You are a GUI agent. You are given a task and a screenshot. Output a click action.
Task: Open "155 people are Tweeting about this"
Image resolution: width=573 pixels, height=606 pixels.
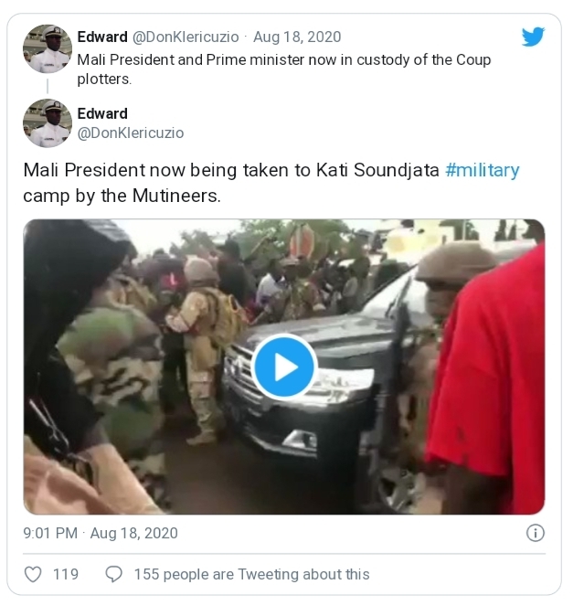(251, 574)
